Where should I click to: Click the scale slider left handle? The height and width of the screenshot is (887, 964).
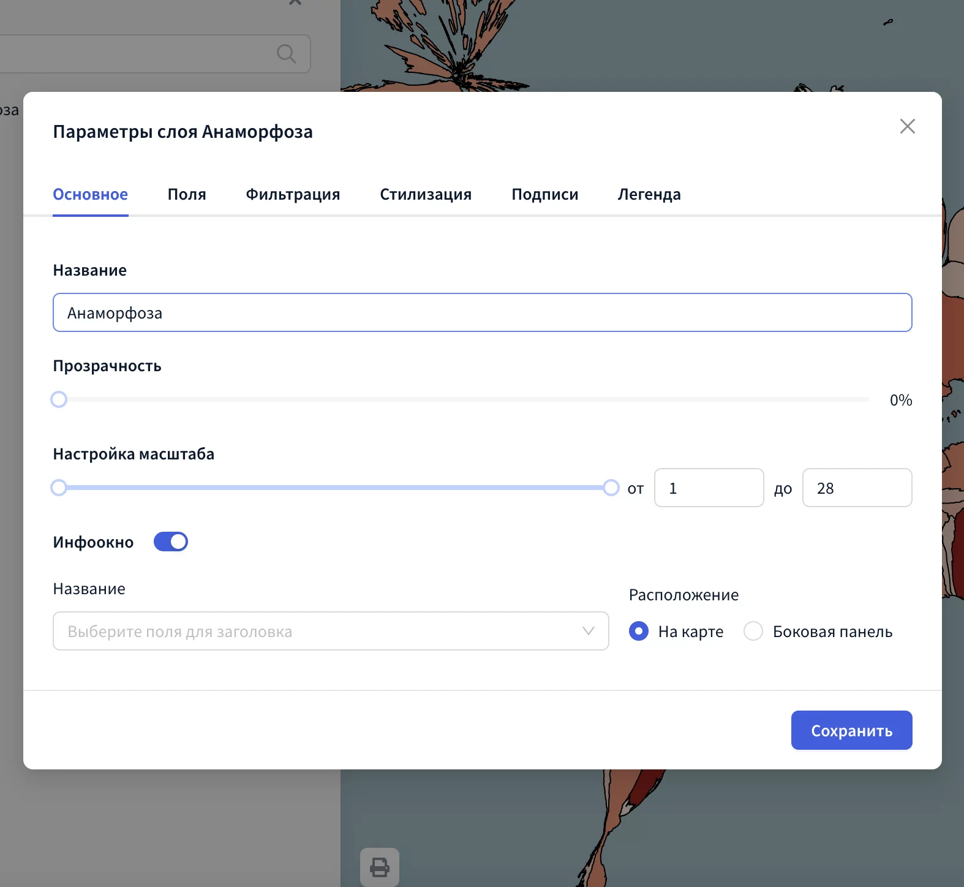pos(59,488)
